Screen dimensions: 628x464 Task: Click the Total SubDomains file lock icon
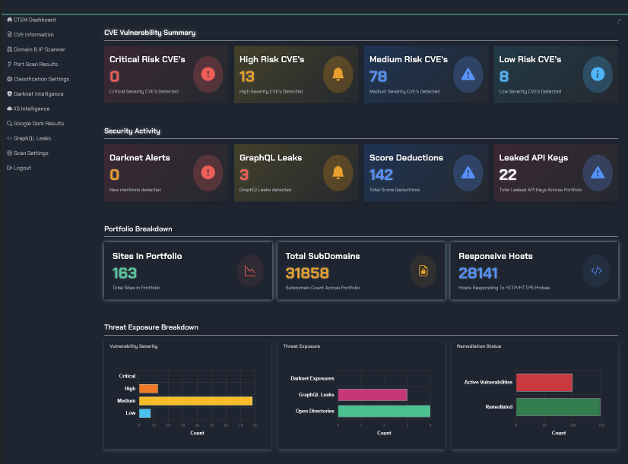(423, 271)
